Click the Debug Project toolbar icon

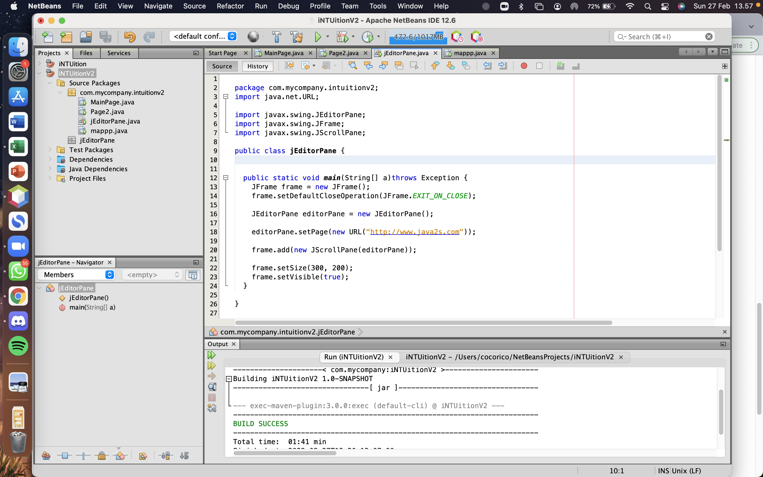coord(342,37)
